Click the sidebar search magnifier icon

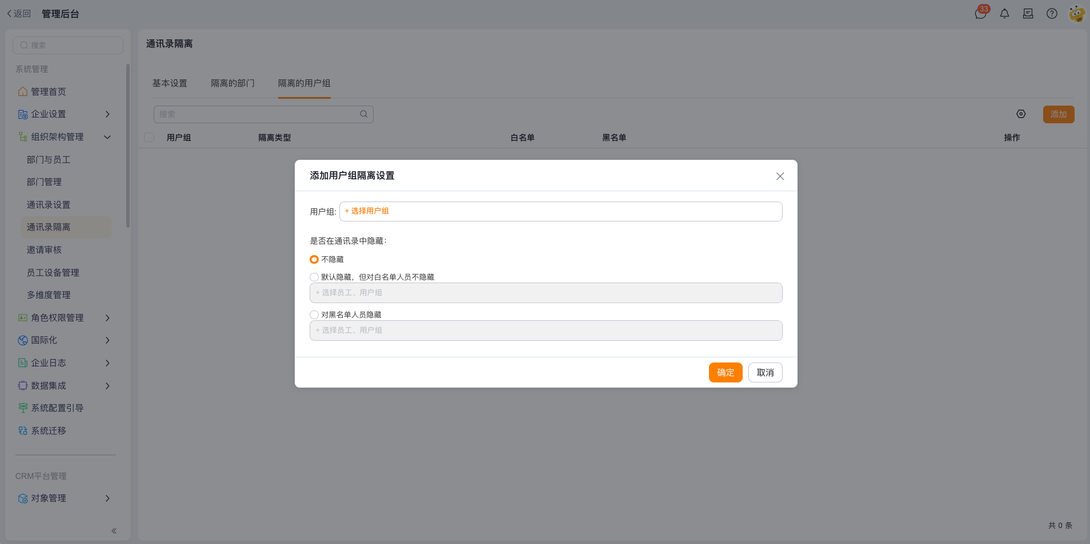[24, 45]
